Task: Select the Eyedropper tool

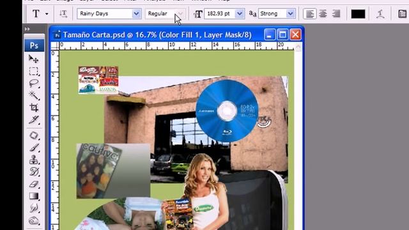Action: pyautogui.click(x=34, y=119)
